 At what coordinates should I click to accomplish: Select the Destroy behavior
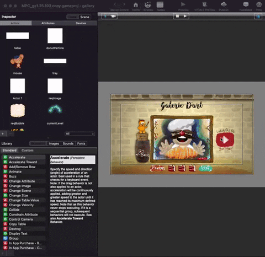(x=24, y=229)
